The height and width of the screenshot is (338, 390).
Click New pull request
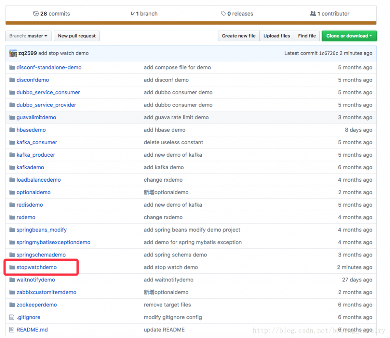pos(76,36)
